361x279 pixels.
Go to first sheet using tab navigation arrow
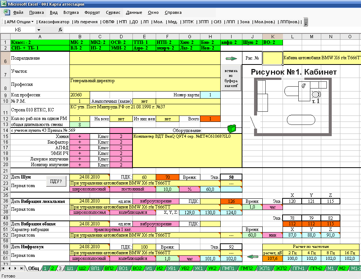coord(4,268)
